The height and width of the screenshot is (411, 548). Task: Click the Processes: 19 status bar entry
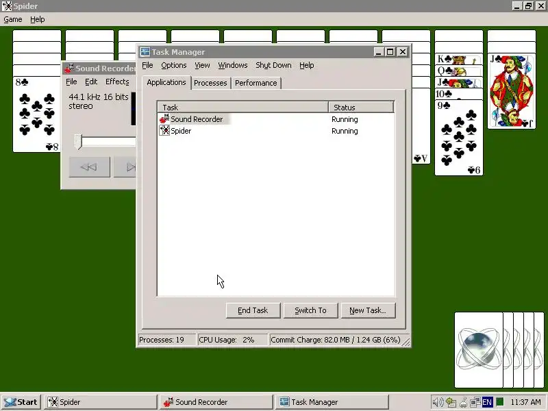pyautogui.click(x=167, y=340)
